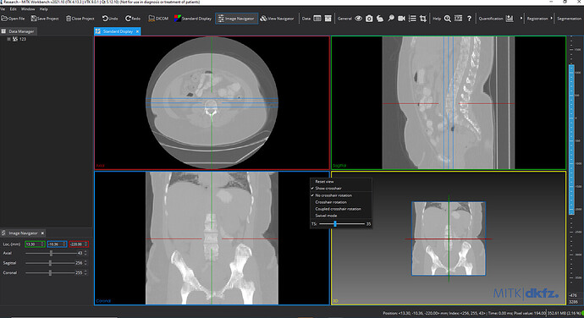Click the Sagittal slice slider
The height and width of the screenshot is (318, 584).
50,263
